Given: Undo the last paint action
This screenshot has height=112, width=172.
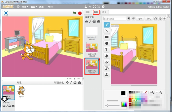Looking at the screenshot, I should point(129,19).
